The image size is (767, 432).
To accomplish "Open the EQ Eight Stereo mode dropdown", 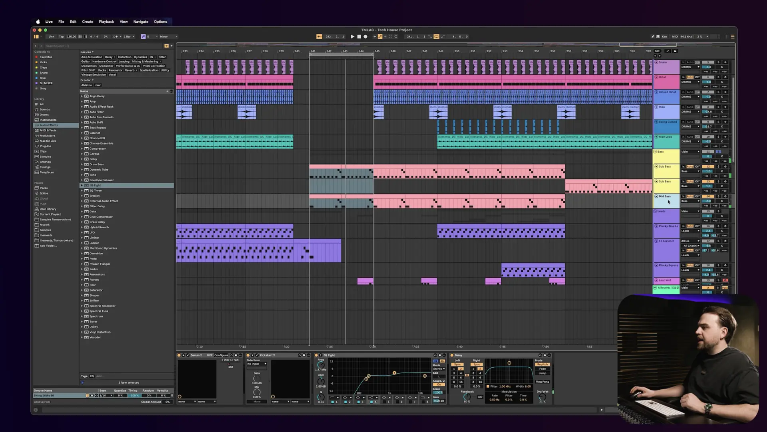I will coord(439,369).
